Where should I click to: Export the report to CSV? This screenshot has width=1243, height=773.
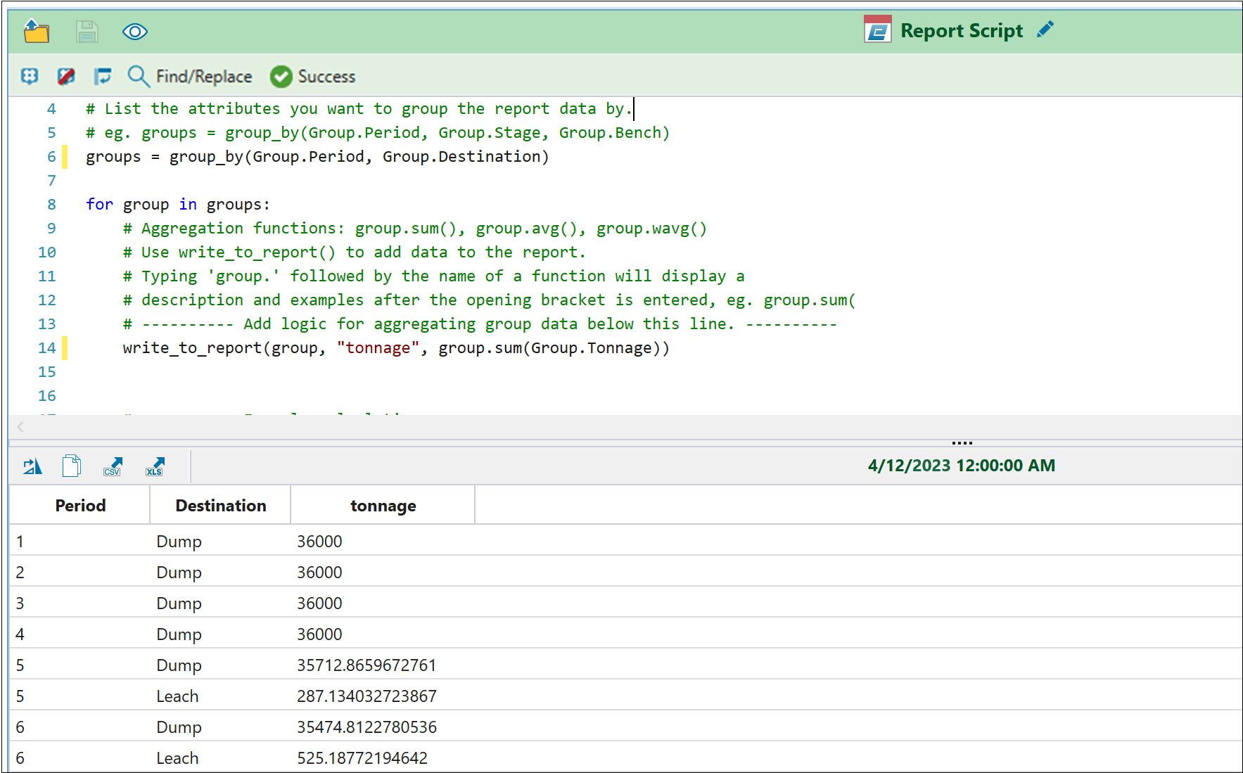click(113, 466)
